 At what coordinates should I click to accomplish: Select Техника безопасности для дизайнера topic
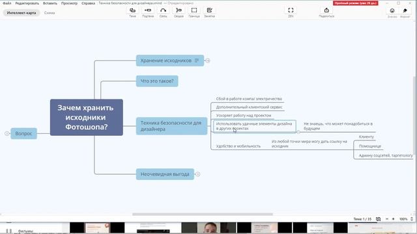tap(171, 126)
